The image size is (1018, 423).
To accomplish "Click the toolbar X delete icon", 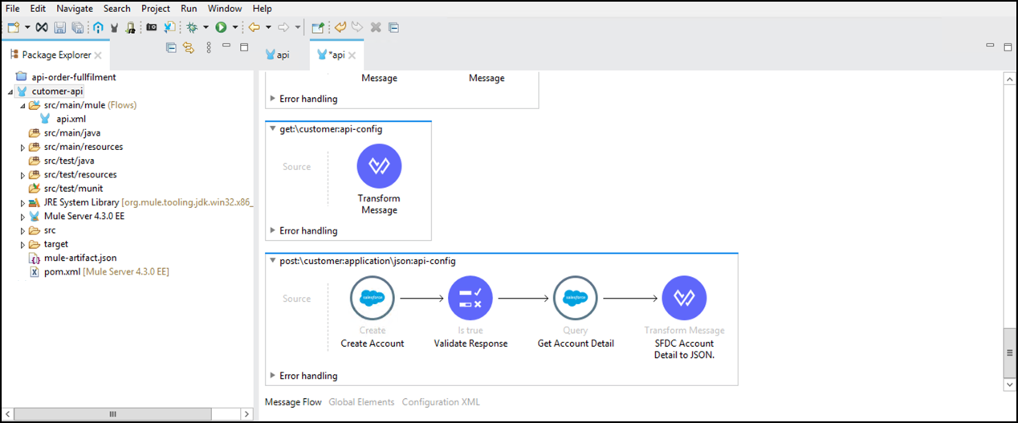I will click(x=376, y=27).
